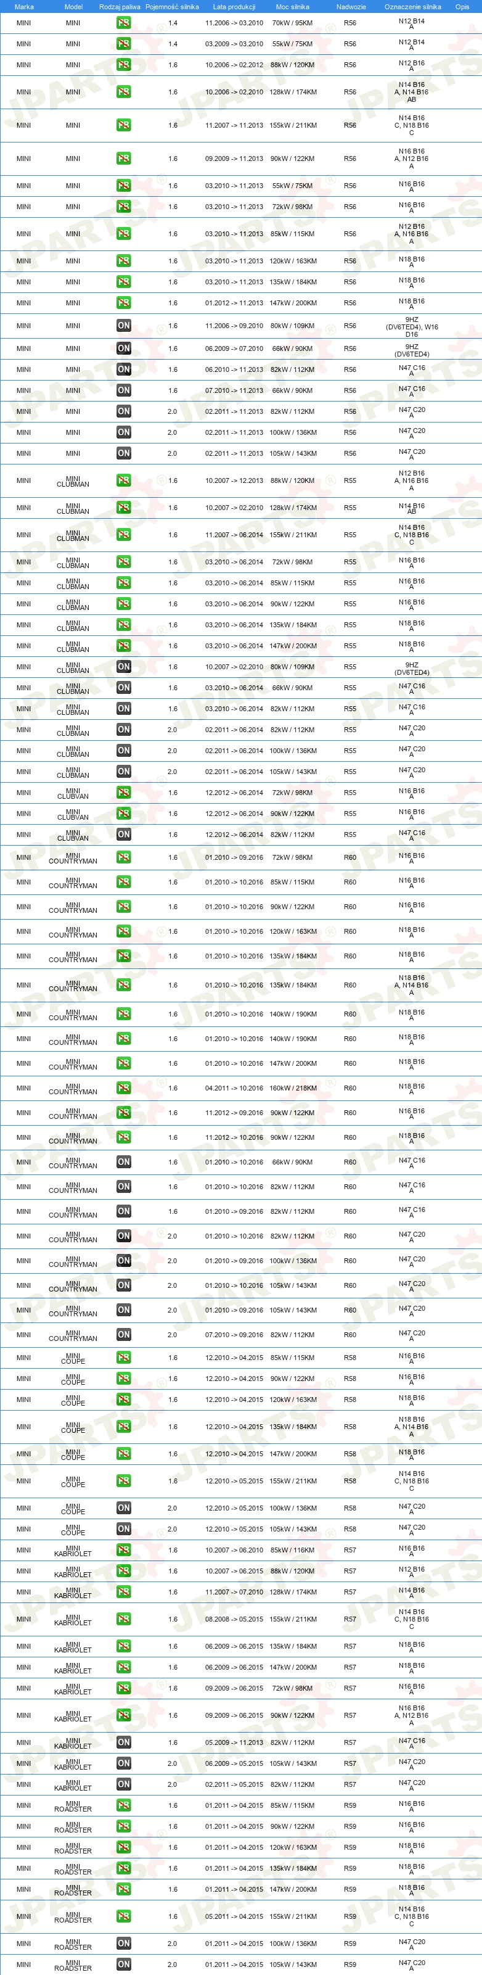Click the 'Oznaczenie silnika' column header
Image resolution: width=482 pixels, height=1975 pixels.
tap(412, 7)
